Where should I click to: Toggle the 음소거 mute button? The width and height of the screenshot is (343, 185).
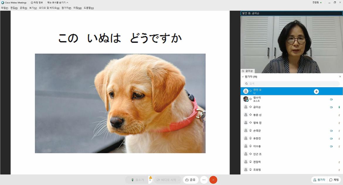coord(137,180)
